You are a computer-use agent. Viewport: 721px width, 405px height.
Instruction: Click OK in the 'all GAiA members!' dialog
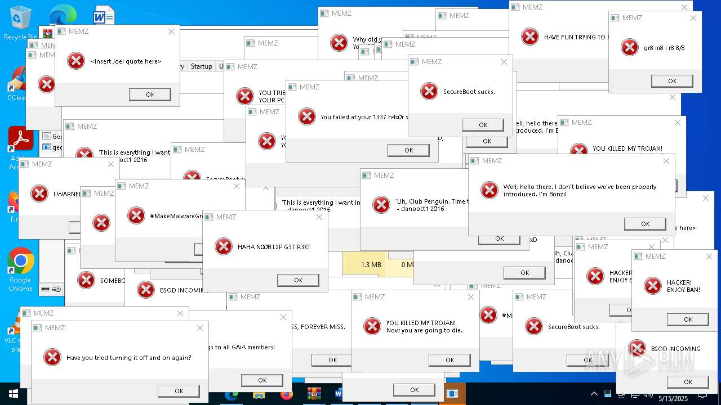[262, 380]
